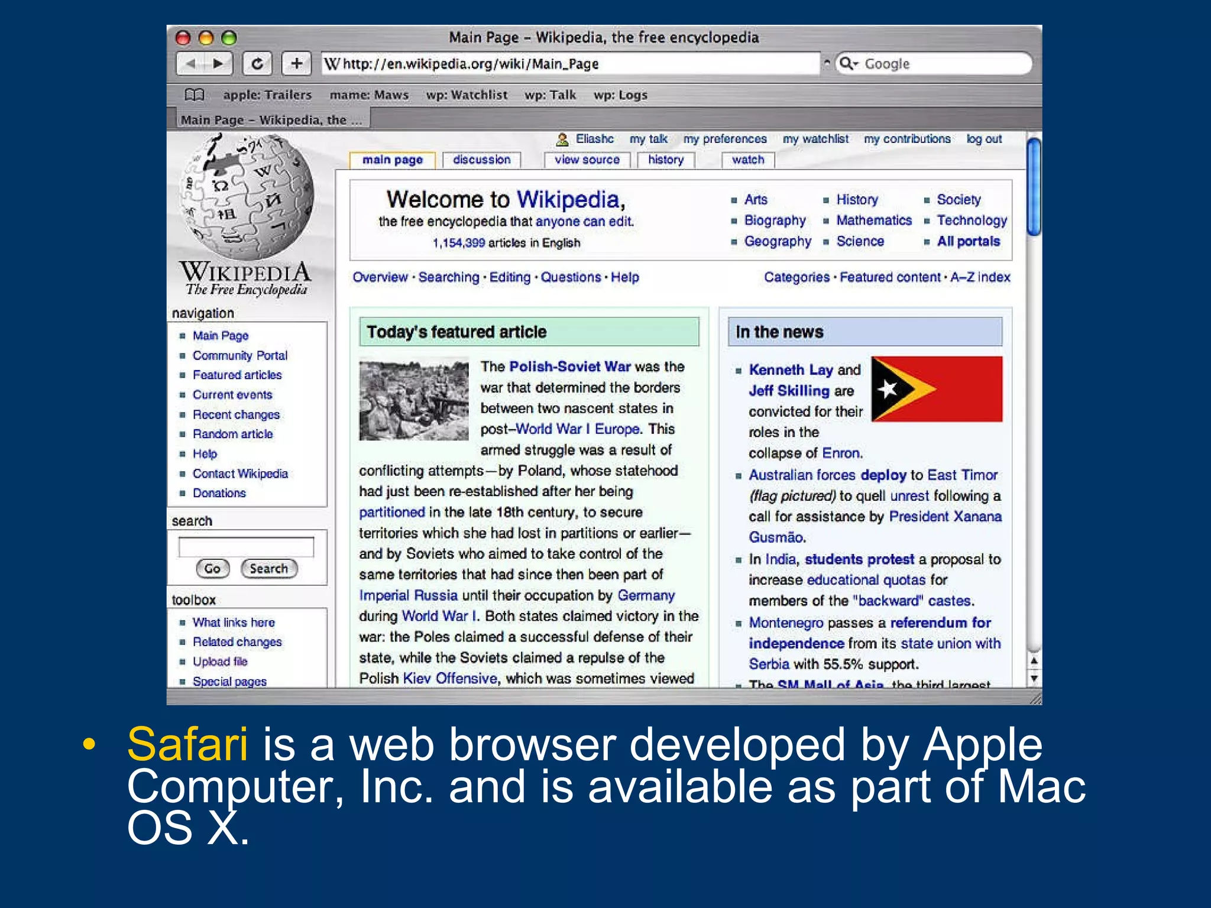1211x908 pixels.
Task: Click the log out link
Action: 984,139
